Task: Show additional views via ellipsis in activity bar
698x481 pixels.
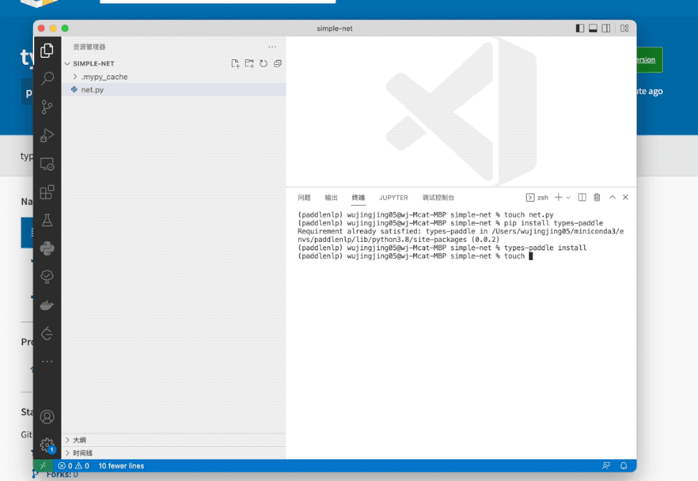Action: pyautogui.click(x=47, y=361)
